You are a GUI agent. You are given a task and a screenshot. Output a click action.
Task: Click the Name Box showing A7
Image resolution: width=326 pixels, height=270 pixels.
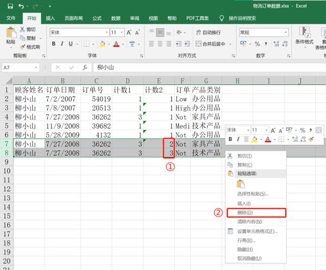coord(20,67)
